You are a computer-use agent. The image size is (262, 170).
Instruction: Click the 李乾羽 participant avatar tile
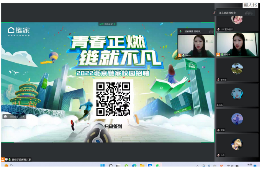coord(237,68)
